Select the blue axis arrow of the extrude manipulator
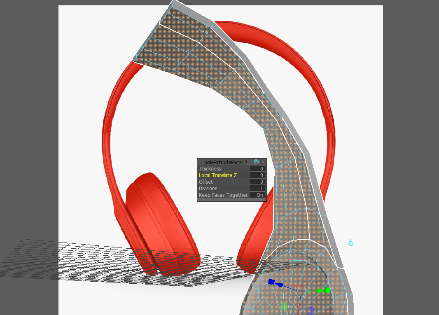Viewport: 439px width, 315px height. pyautogui.click(x=280, y=285)
